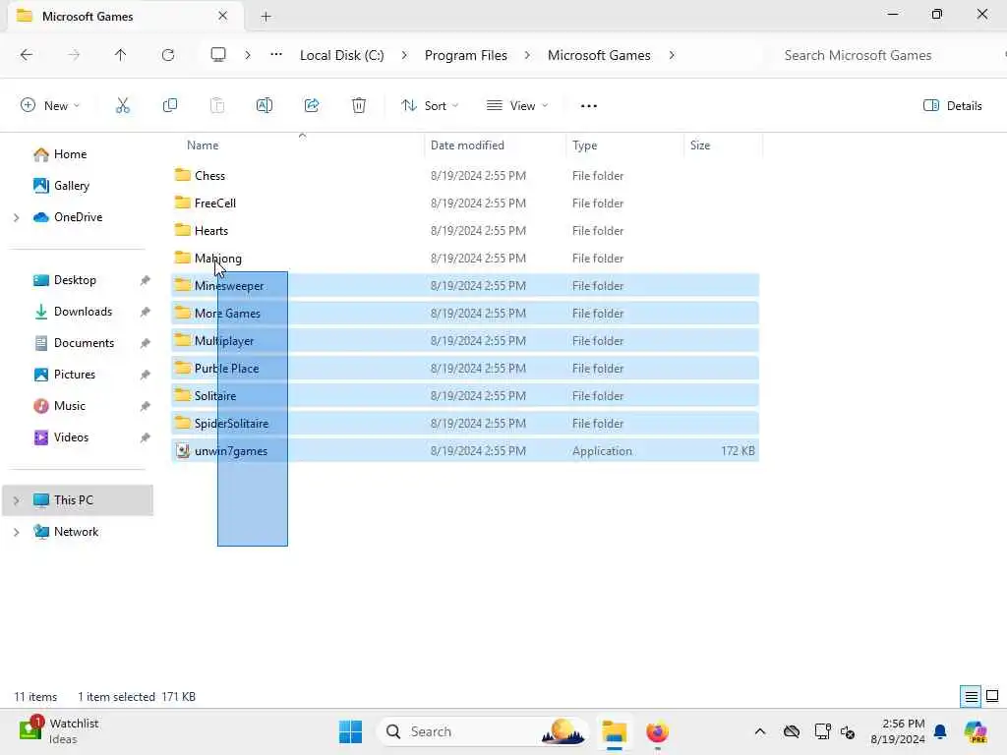Image resolution: width=1007 pixels, height=755 pixels.
Task: Click Local Disk (C:) breadcrumb
Action: [x=341, y=55]
